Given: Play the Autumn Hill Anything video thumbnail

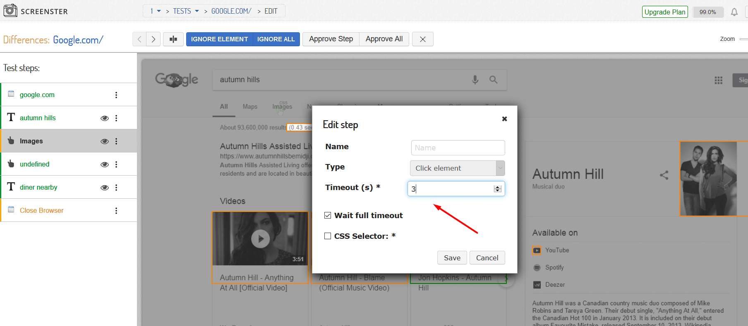Looking at the screenshot, I should click(x=260, y=238).
